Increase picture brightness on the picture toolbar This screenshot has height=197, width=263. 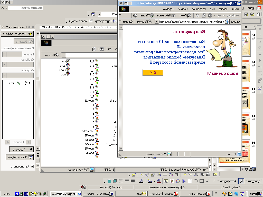click(x=190, y=174)
